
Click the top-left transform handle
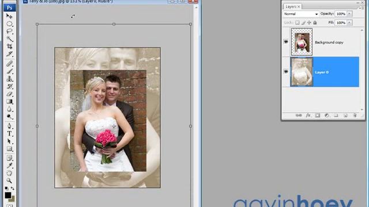37,24
